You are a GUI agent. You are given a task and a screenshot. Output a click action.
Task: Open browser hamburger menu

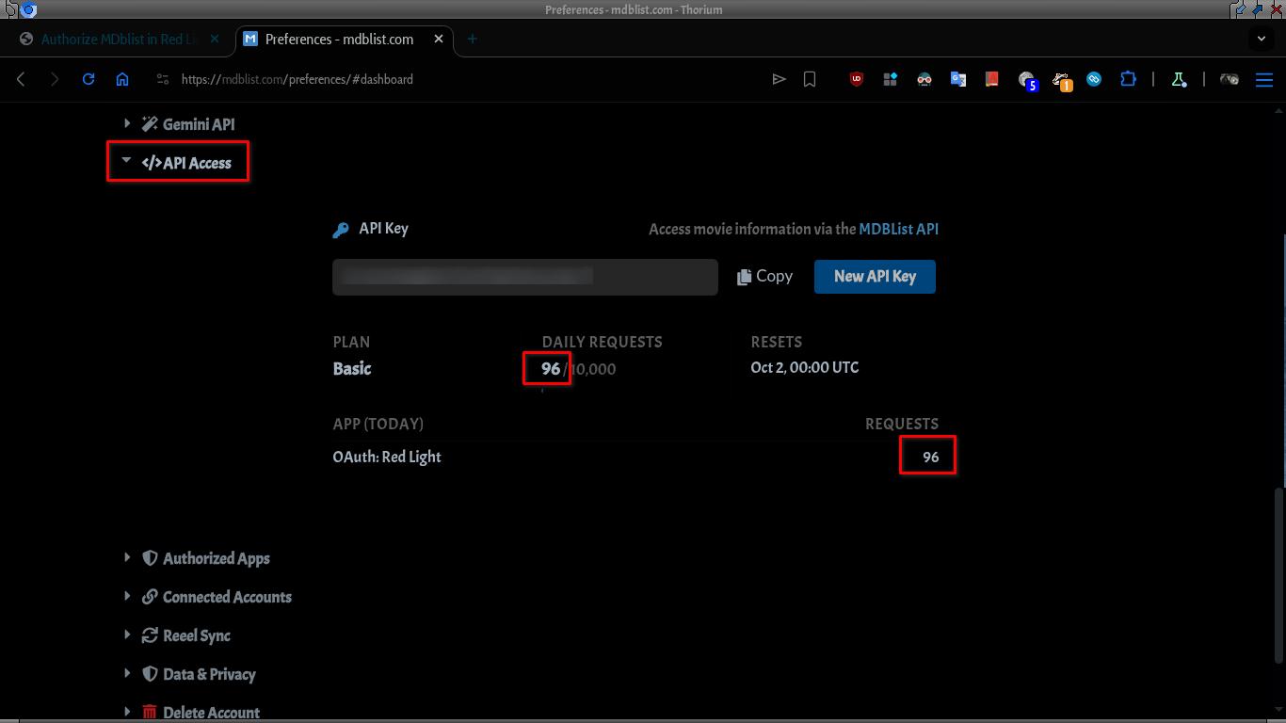(x=1264, y=79)
